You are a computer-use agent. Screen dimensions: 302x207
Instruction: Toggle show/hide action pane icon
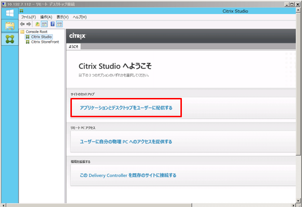tap(59, 24)
